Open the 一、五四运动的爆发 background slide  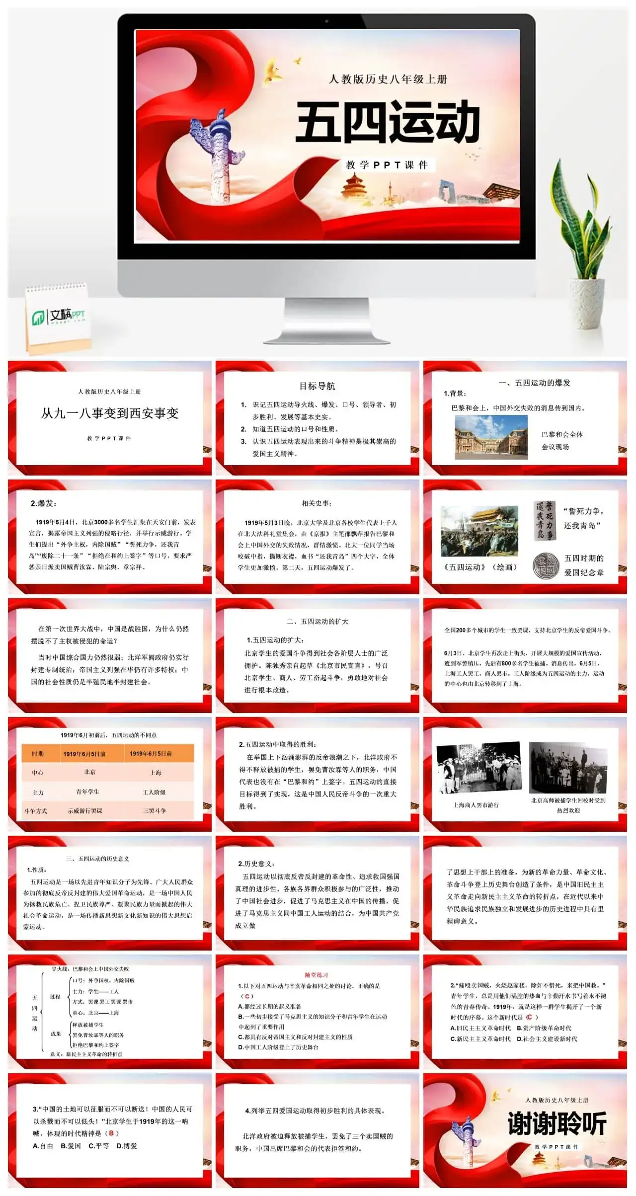point(525,418)
